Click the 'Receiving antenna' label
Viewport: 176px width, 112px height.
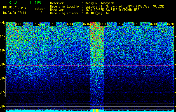click(x=64, y=13)
